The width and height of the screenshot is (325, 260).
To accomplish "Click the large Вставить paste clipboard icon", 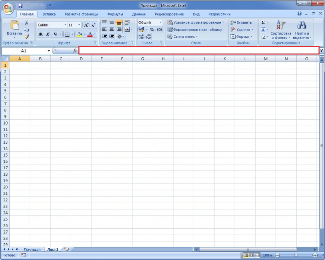I will click(x=15, y=25).
